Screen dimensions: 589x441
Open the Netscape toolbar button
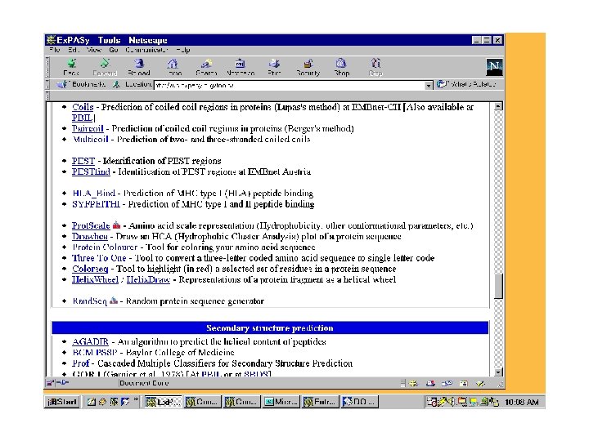(241, 67)
